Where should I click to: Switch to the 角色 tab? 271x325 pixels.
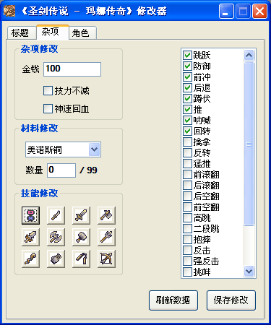(81, 33)
